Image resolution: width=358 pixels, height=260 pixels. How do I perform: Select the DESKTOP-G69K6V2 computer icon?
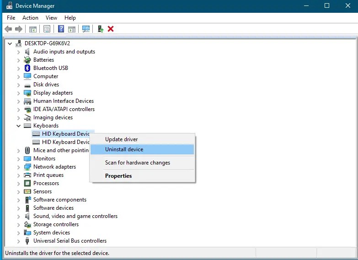pos(19,43)
